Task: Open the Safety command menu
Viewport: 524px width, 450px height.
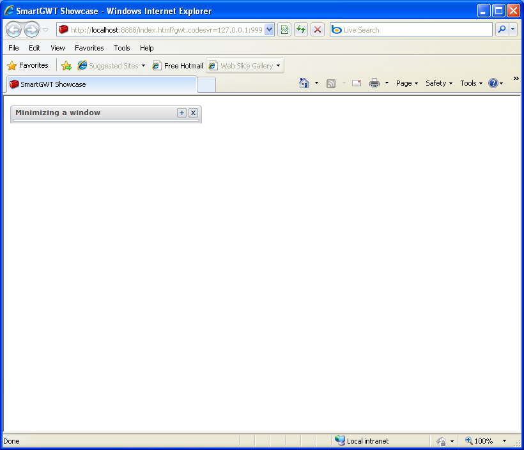Action: pos(439,83)
